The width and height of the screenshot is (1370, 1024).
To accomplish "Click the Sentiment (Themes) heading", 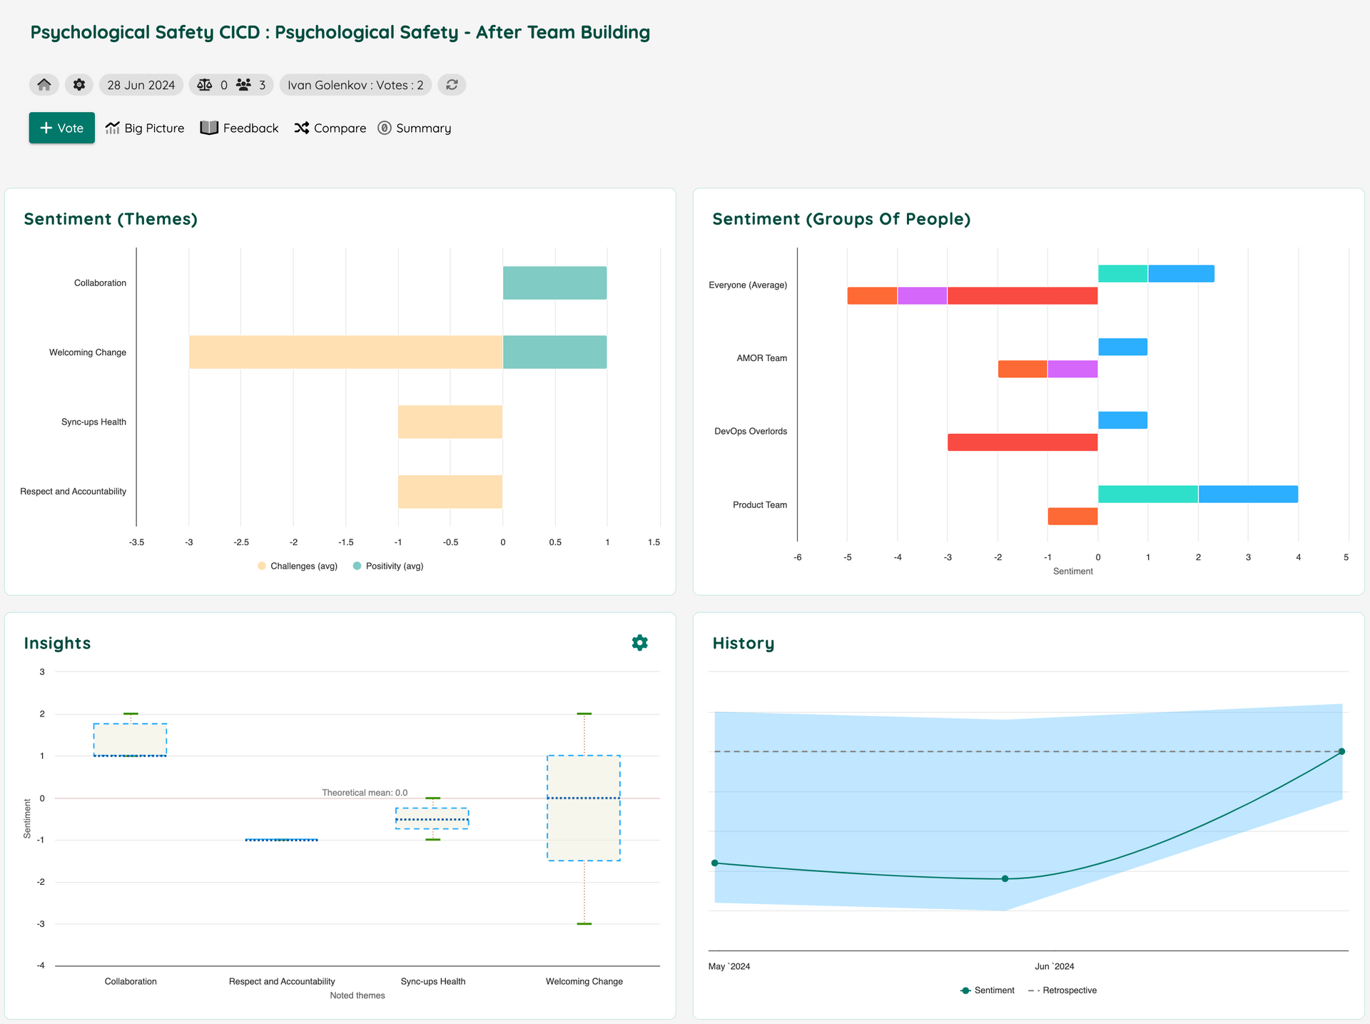I will coord(111,219).
